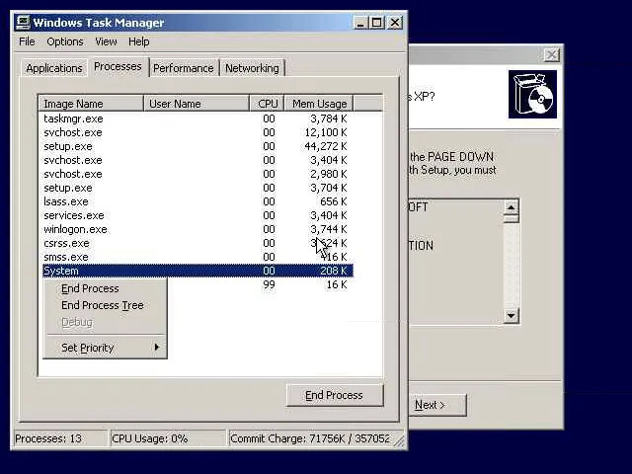
Task: Choose End Process in the context menu
Action: tap(105, 288)
